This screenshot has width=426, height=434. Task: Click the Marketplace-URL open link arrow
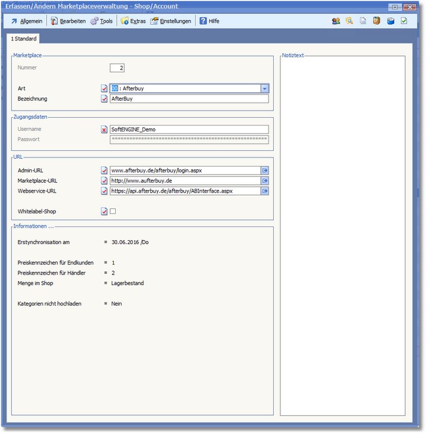click(265, 181)
